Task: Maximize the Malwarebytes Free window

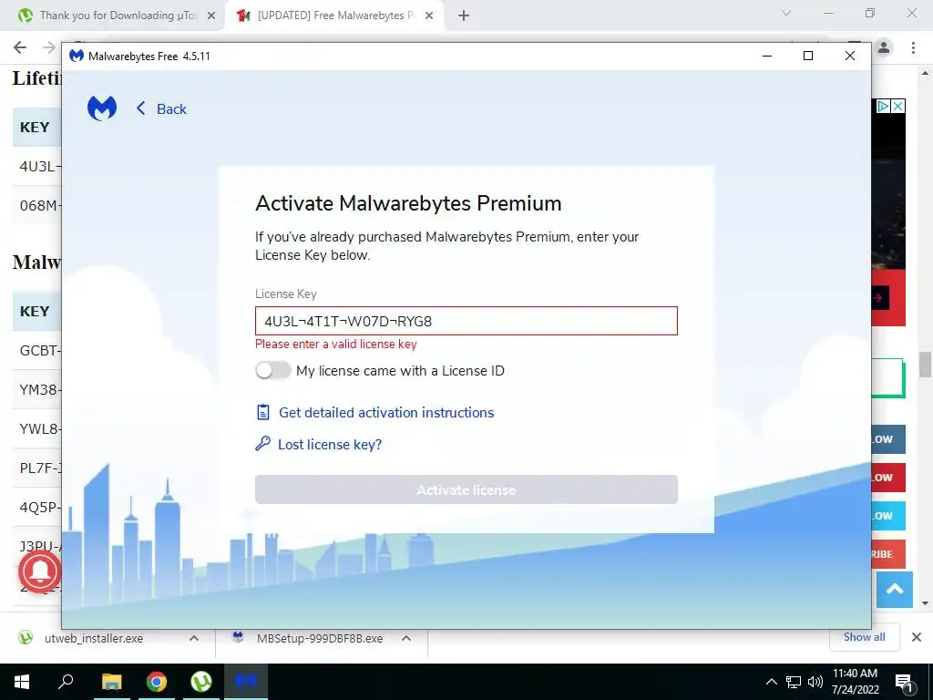Action: (x=808, y=56)
